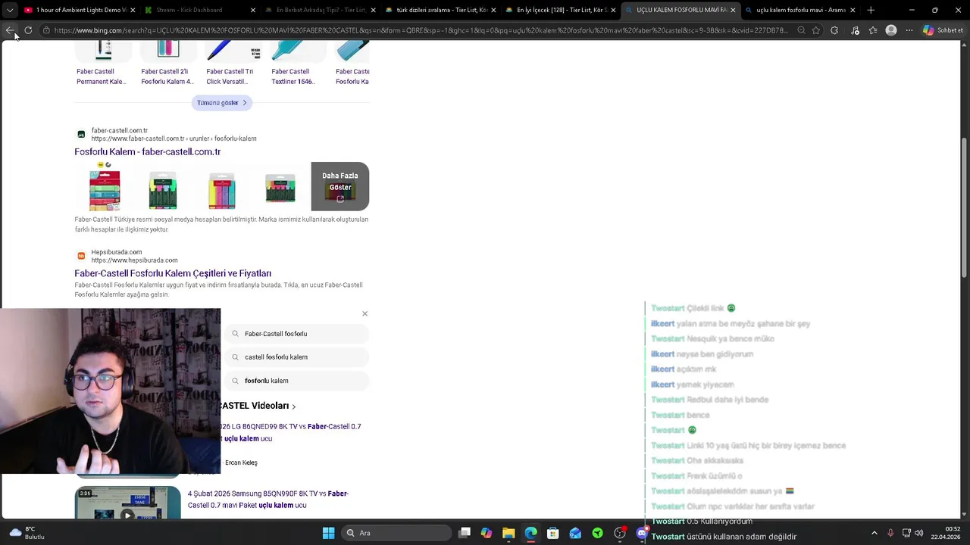Open the browser extensions puzzle icon
The height and width of the screenshot is (545, 970).
(x=834, y=30)
